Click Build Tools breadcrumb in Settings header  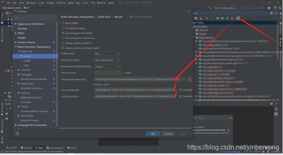click(104, 17)
